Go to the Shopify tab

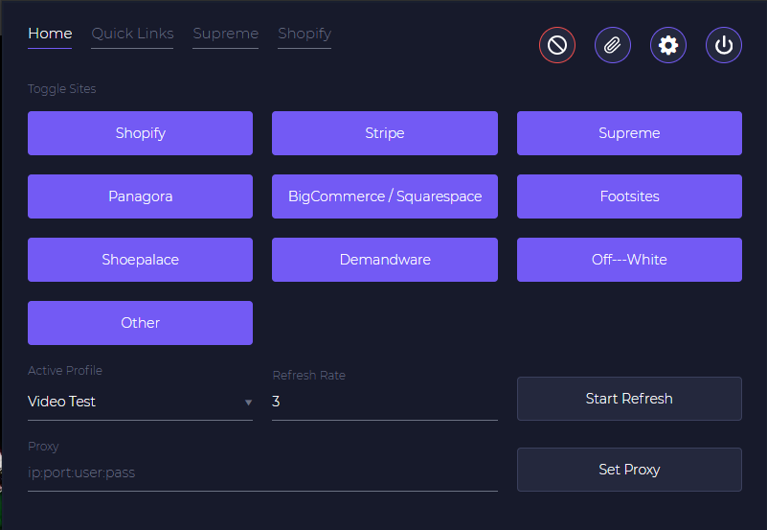[305, 34]
